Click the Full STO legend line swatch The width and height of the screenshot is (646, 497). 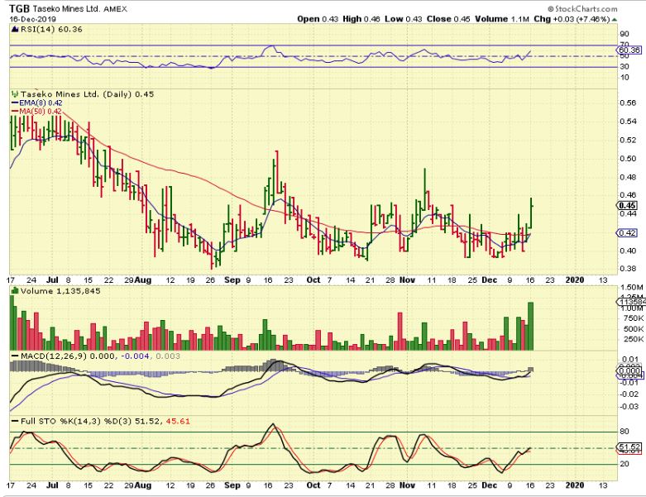click(x=15, y=421)
